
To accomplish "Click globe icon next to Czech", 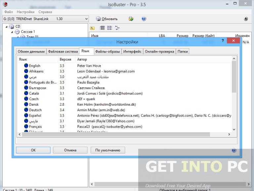I will coord(26,98).
